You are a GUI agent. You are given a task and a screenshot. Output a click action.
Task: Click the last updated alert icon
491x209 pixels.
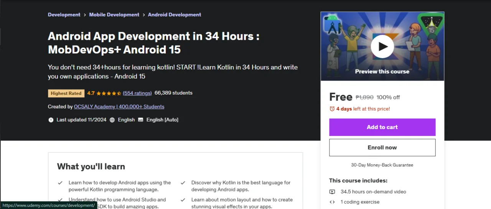(x=51, y=120)
